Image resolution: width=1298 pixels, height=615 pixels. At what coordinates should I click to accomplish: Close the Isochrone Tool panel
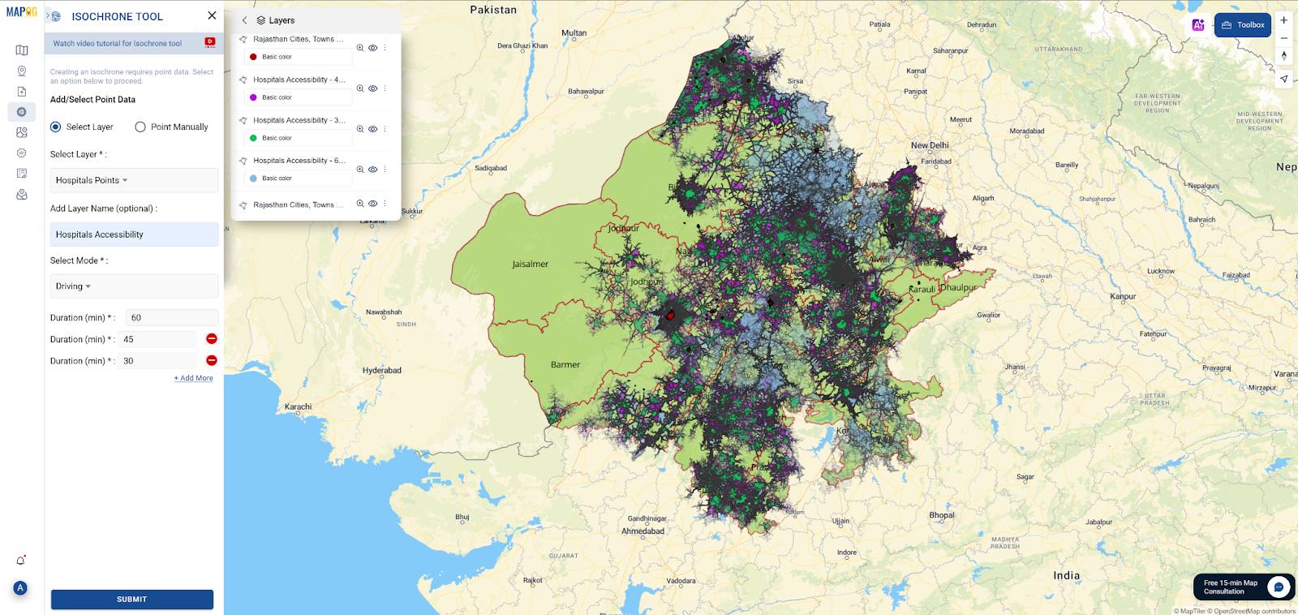(212, 15)
